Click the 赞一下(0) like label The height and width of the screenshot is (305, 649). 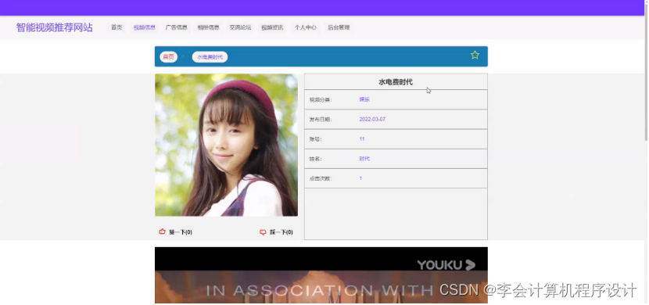[181, 232]
